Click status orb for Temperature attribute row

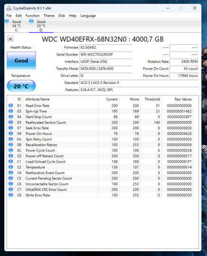[11, 167]
